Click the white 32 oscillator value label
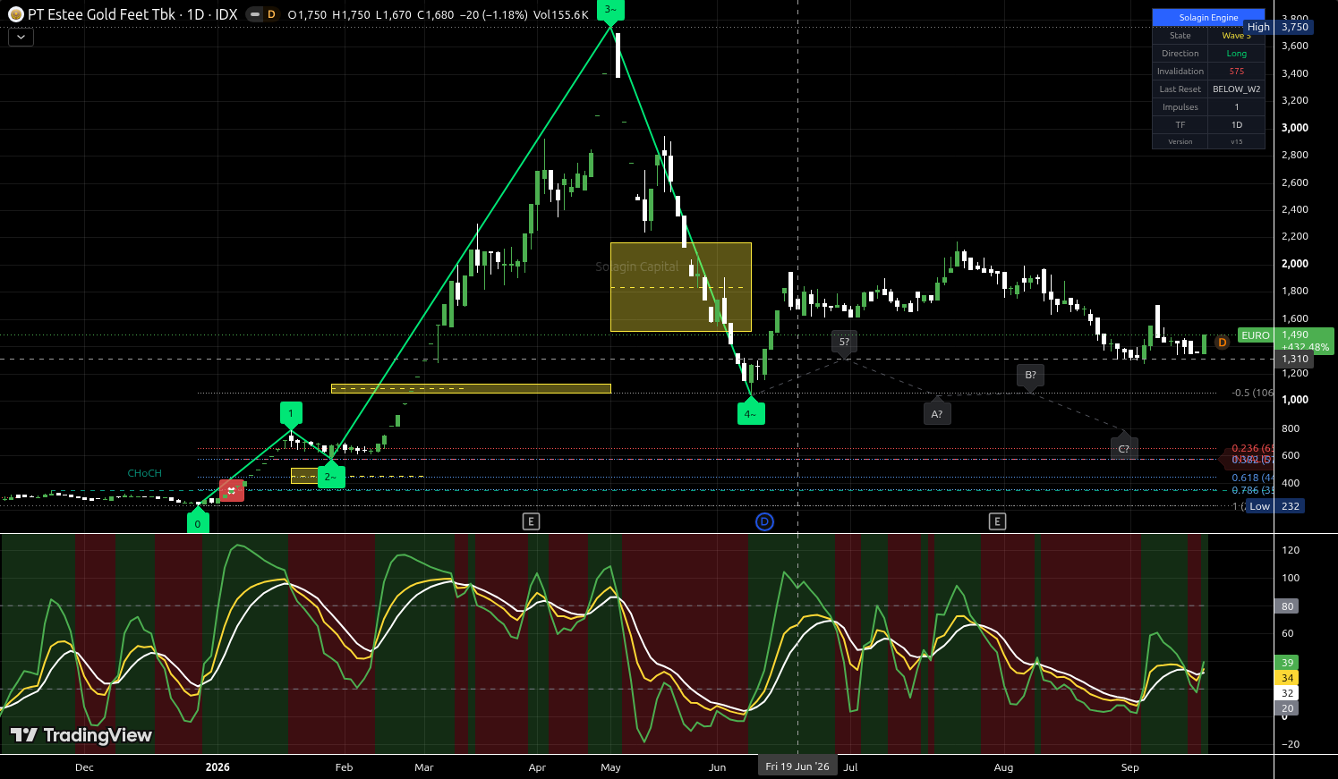 (x=1287, y=693)
